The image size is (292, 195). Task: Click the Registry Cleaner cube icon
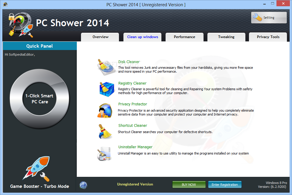point(106,89)
